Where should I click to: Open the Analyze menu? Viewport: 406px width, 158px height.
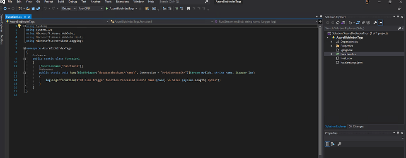[96, 2]
